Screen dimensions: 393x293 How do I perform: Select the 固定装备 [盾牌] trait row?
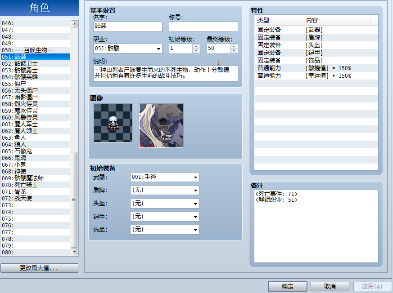[x=316, y=38]
